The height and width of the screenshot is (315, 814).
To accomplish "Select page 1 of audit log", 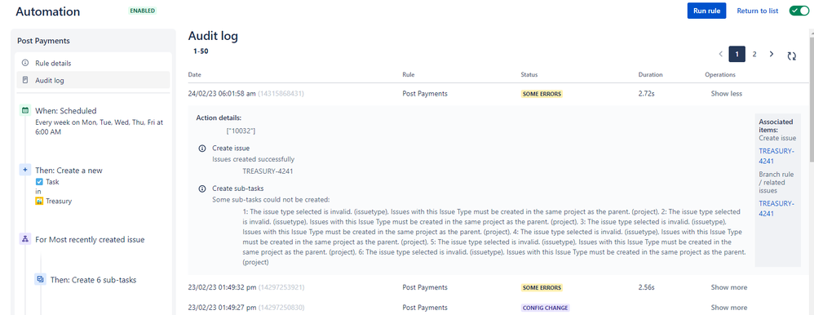I will click(737, 54).
